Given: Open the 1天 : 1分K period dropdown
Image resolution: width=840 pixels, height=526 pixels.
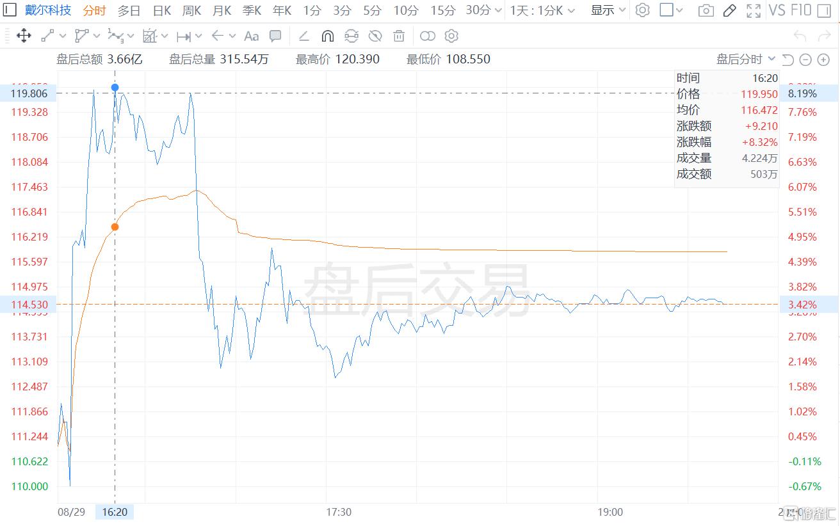Looking at the screenshot, I should pyautogui.click(x=542, y=10).
